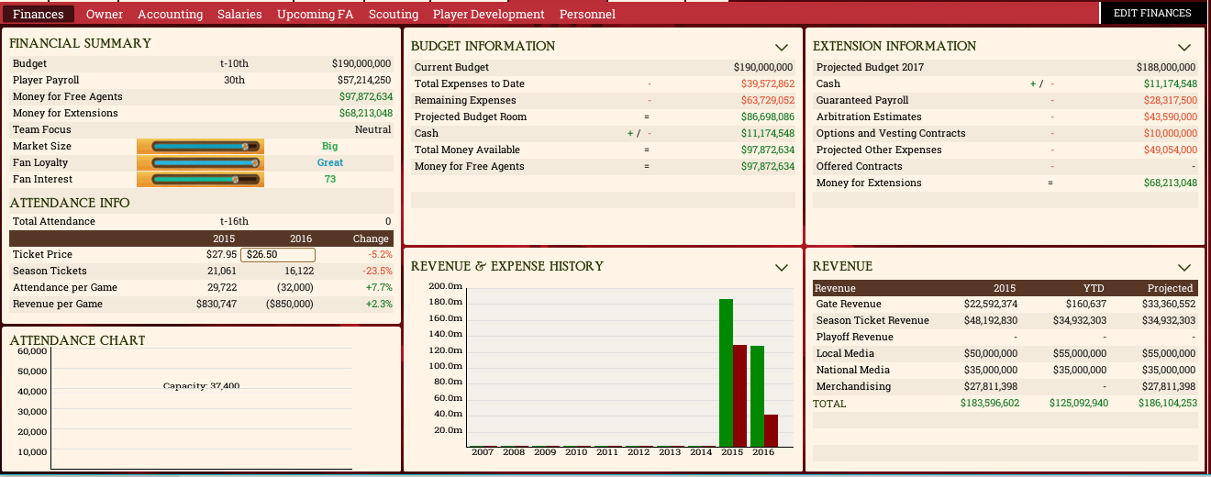Switch to the Scouting tab

coord(393,14)
